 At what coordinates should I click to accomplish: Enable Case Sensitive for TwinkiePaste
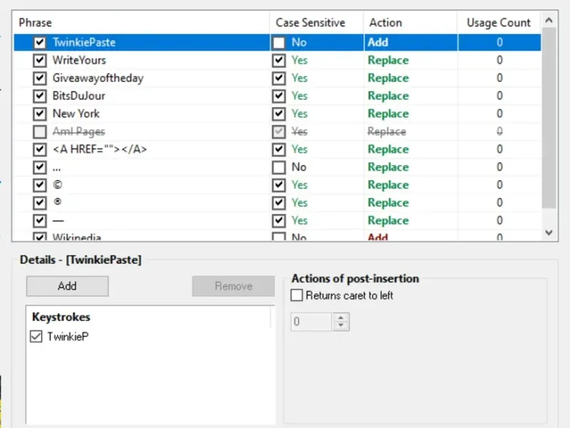point(279,43)
